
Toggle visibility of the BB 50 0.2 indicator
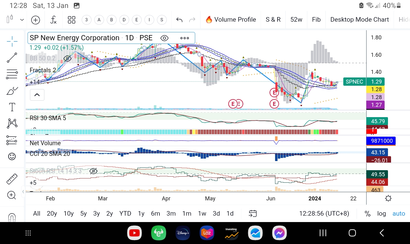(x=68, y=58)
